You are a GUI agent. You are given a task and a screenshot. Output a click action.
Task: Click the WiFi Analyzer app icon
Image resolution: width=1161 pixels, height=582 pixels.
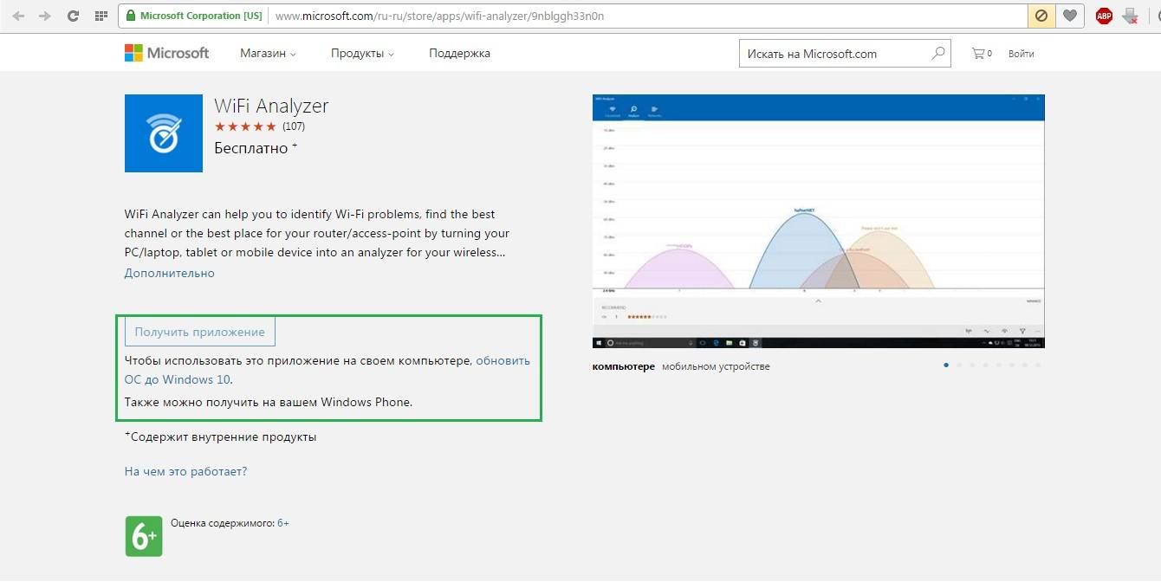tap(164, 133)
